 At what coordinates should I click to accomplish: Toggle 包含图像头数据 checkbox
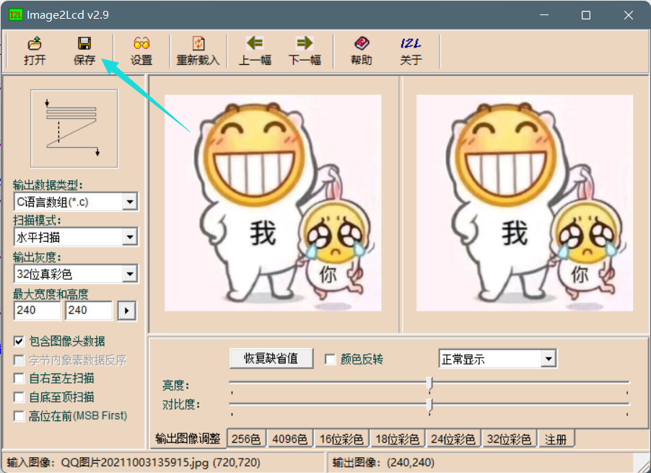tap(19, 341)
